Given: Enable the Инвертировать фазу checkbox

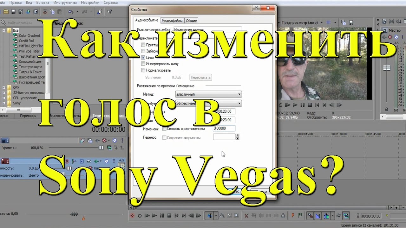Looking at the screenshot, I should [143, 64].
